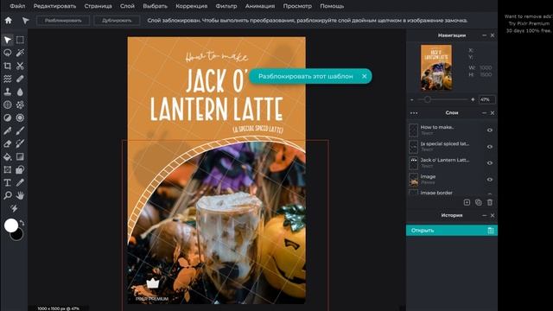
Task: Clear history with trash icon in История
Action: [x=491, y=231]
